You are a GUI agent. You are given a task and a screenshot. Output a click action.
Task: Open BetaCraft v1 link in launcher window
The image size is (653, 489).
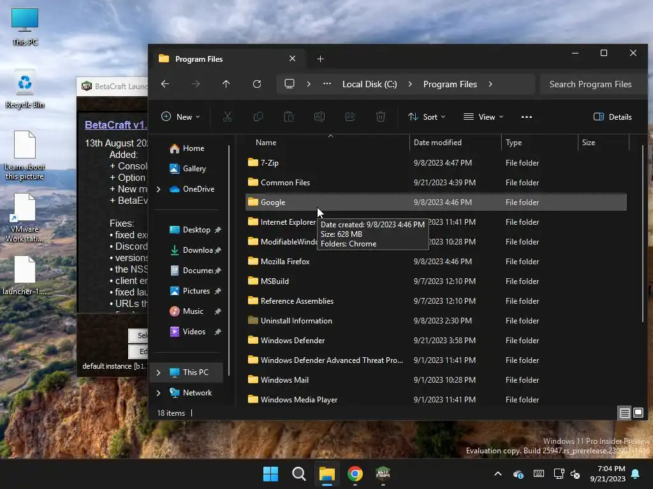[116, 125]
